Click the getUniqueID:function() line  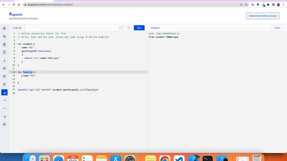pyautogui.click(x=36, y=51)
